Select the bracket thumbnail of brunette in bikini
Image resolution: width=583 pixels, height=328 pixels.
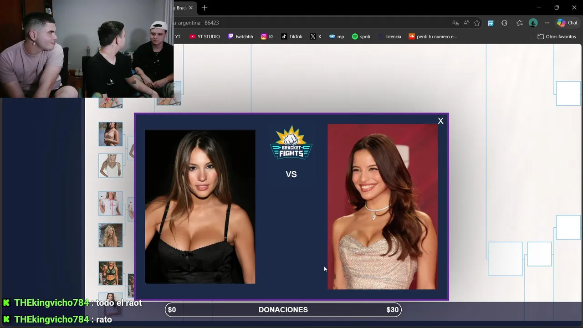[111, 134]
